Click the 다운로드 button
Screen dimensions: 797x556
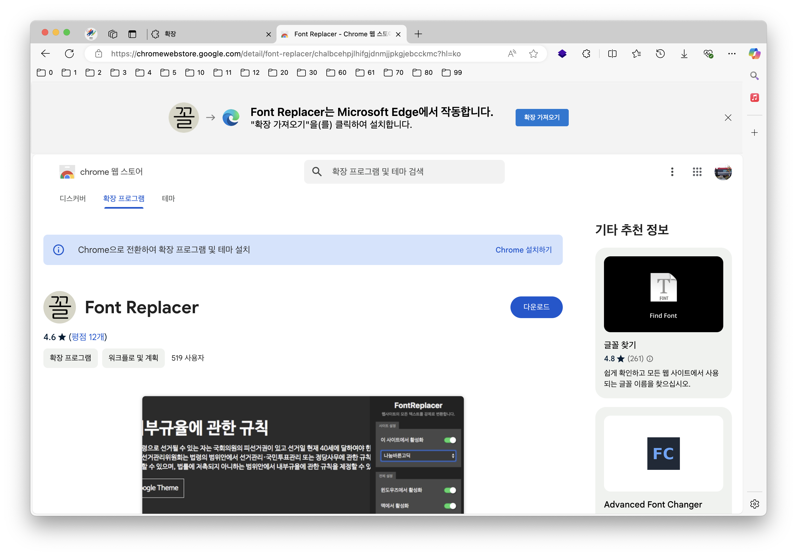(536, 307)
